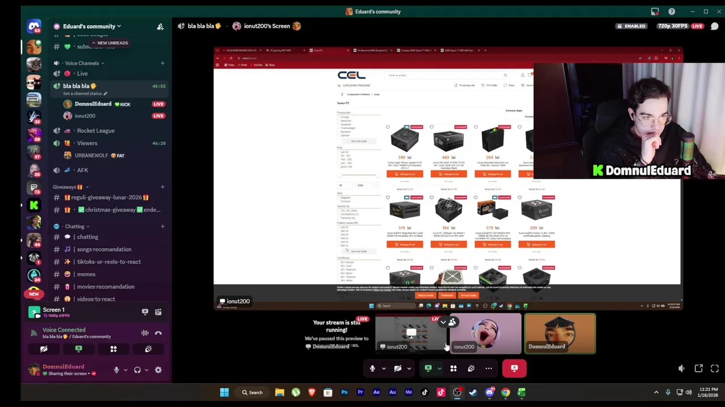Click the red disconnect call button
The height and width of the screenshot is (407, 725).
click(x=514, y=369)
